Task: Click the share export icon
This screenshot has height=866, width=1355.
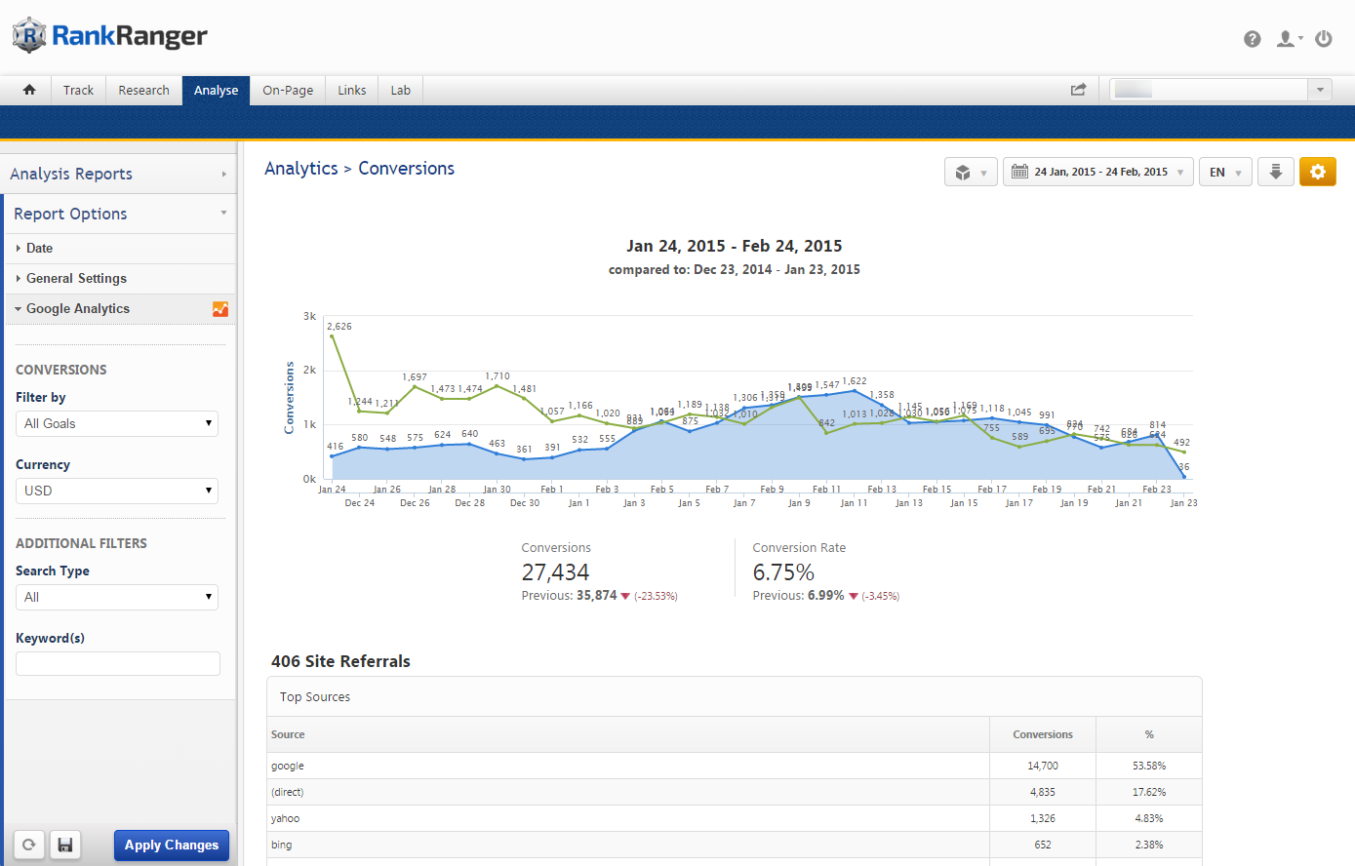Action: tap(1078, 90)
